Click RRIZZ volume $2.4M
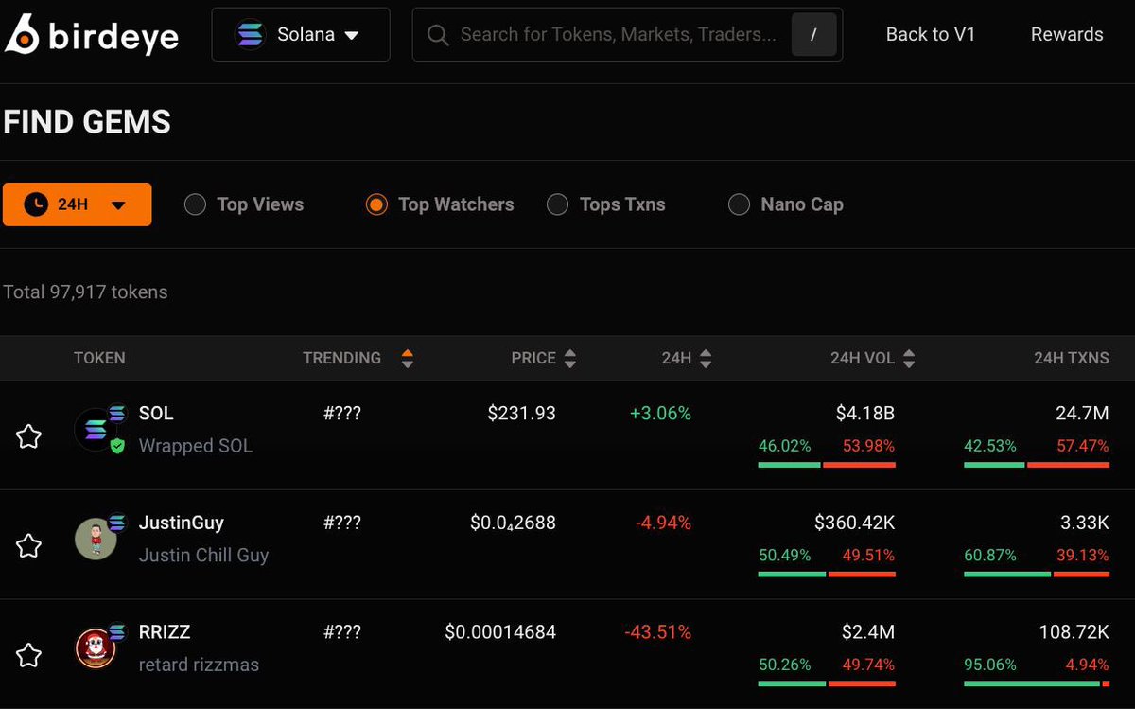Screen dimensions: 1135x709 point(868,631)
